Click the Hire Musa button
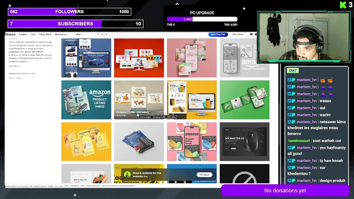Screen dimensions: 354x199 204,175
